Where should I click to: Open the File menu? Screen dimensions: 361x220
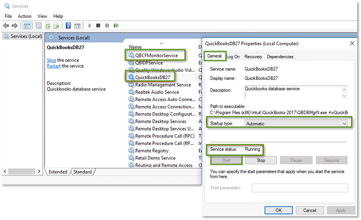8,16
